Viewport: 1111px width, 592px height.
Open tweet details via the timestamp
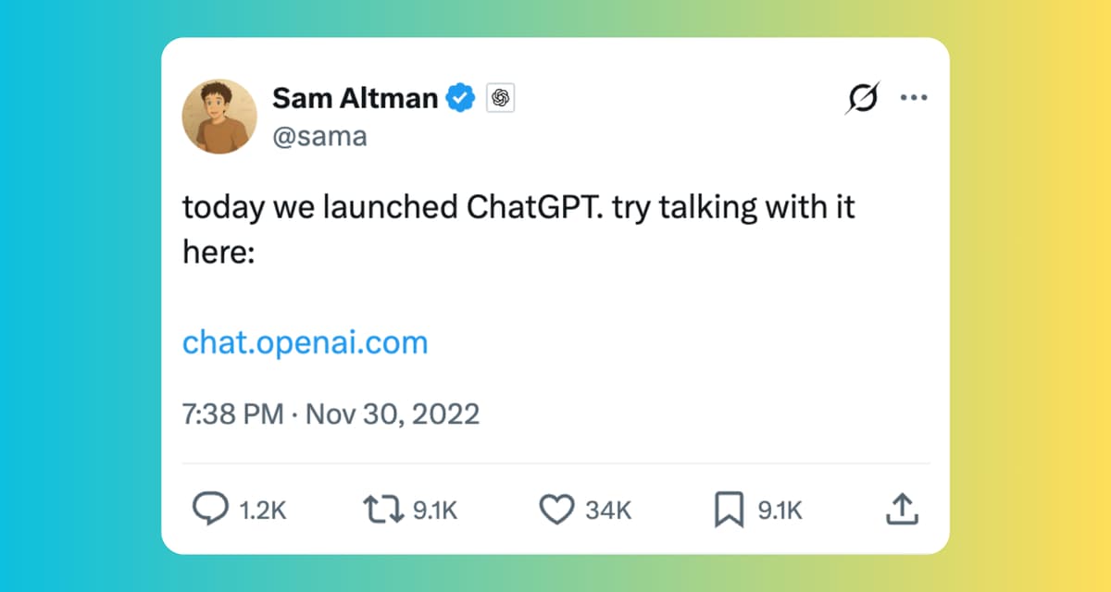click(x=331, y=414)
